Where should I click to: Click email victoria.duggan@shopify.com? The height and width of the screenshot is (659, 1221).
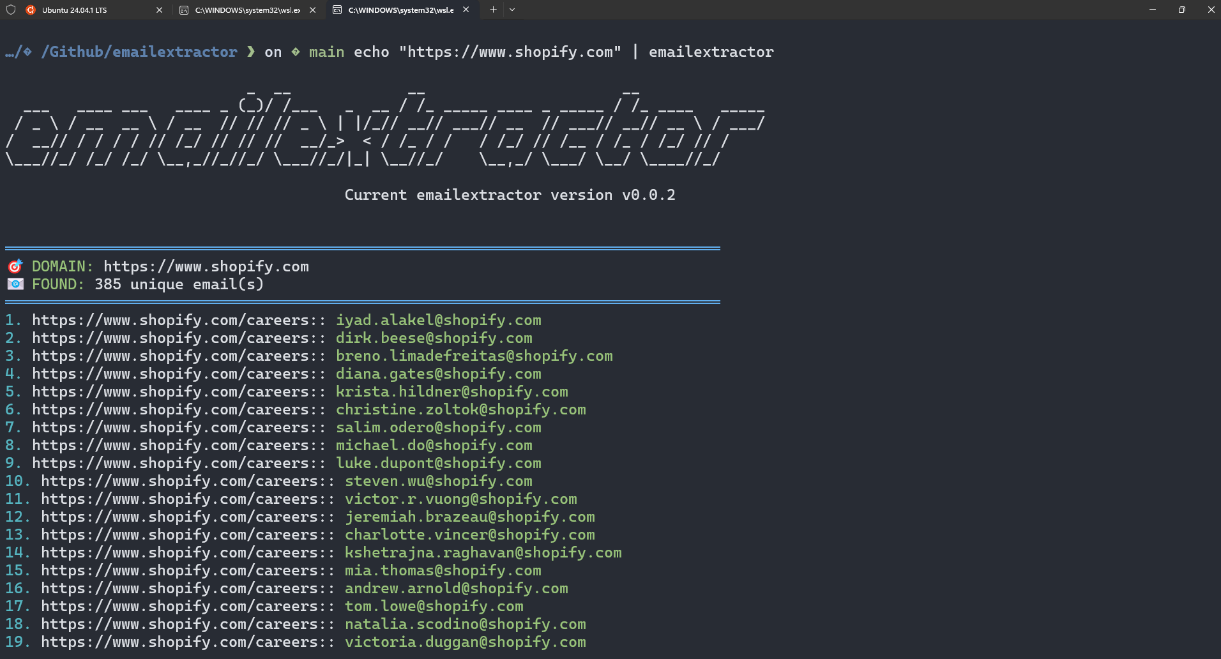tap(466, 642)
